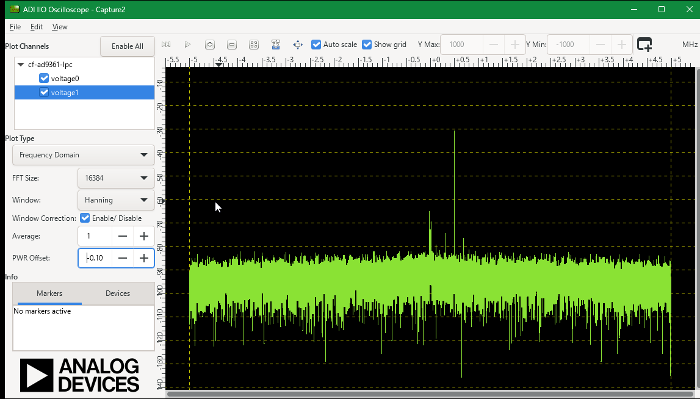
Task: Uncheck the Auto scale checkbox
Action: point(316,45)
